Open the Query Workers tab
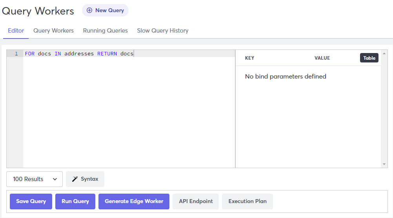The height and width of the screenshot is (218, 393). point(53,31)
